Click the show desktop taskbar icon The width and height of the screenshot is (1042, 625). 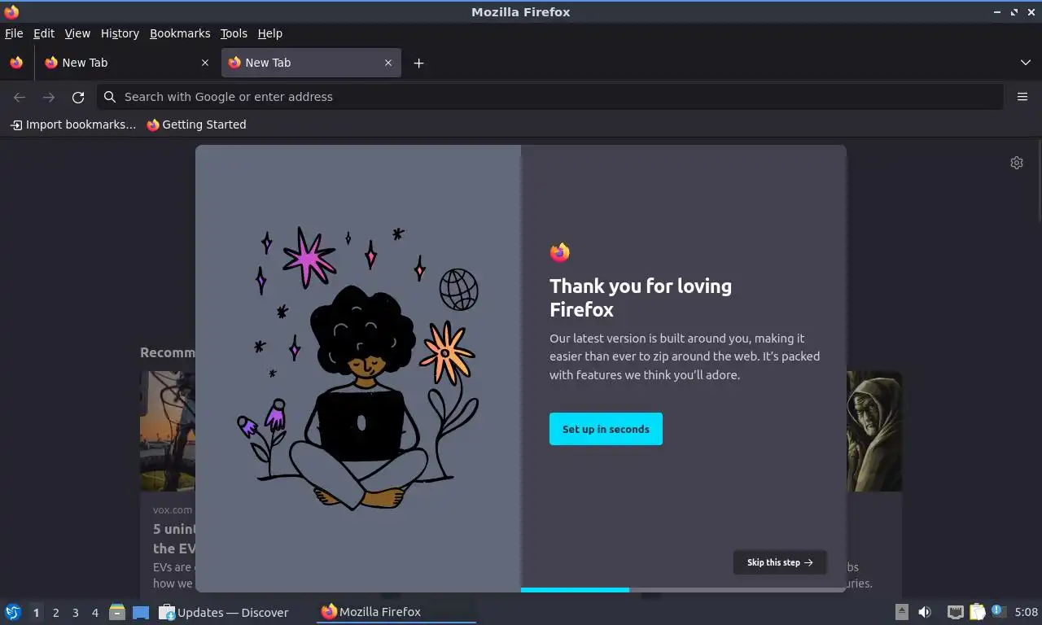(141, 612)
